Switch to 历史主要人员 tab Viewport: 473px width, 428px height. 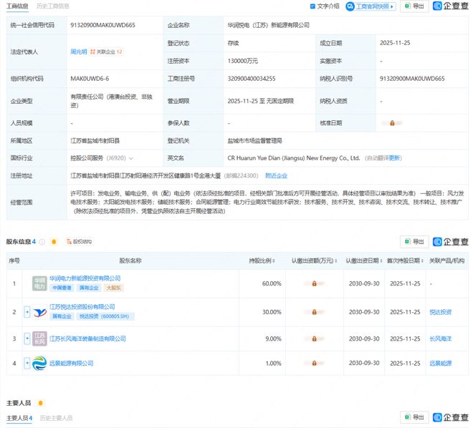[56, 417]
